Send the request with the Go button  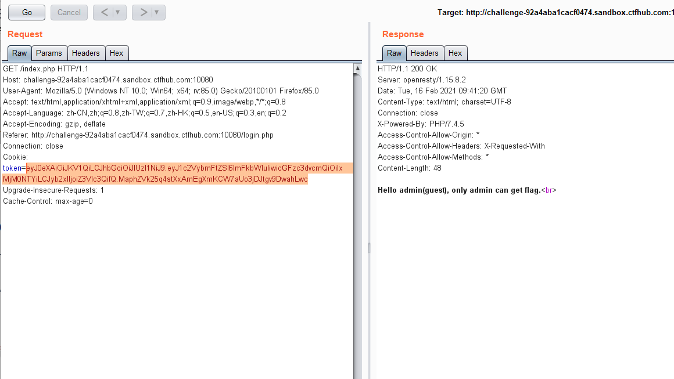pyautogui.click(x=26, y=12)
